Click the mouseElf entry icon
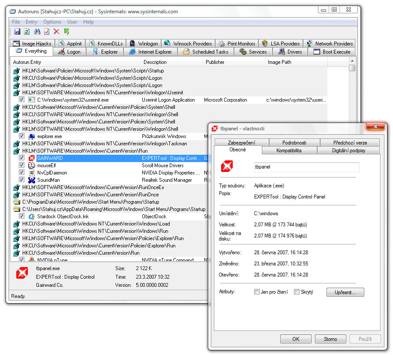Viewport: 393px width, 355px height. point(32,165)
